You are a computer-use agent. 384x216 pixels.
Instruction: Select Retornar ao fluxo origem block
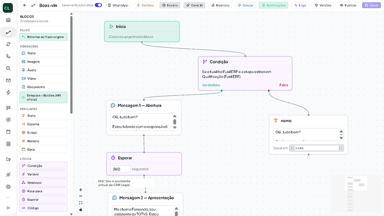[43, 37]
